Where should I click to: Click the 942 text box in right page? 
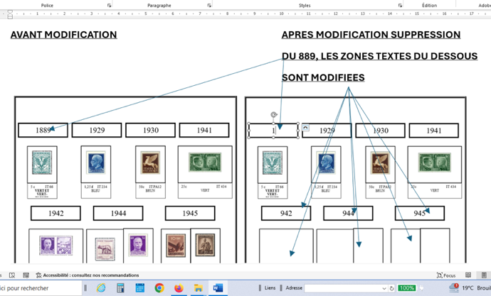point(286,213)
